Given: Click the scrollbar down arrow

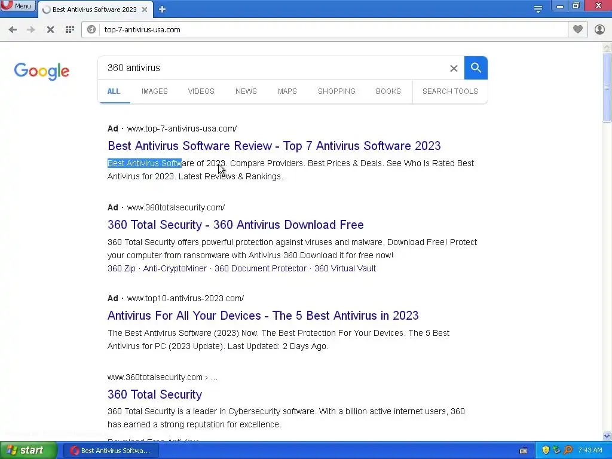Looking at the screenshot, I should coord(607,436).
